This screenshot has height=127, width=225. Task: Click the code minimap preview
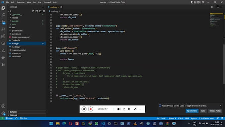click(x=216, y=20)
